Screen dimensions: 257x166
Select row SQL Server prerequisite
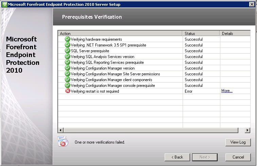(x=154, y=51)
